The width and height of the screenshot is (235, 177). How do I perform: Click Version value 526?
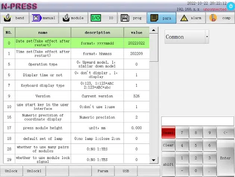pos(136,96)
